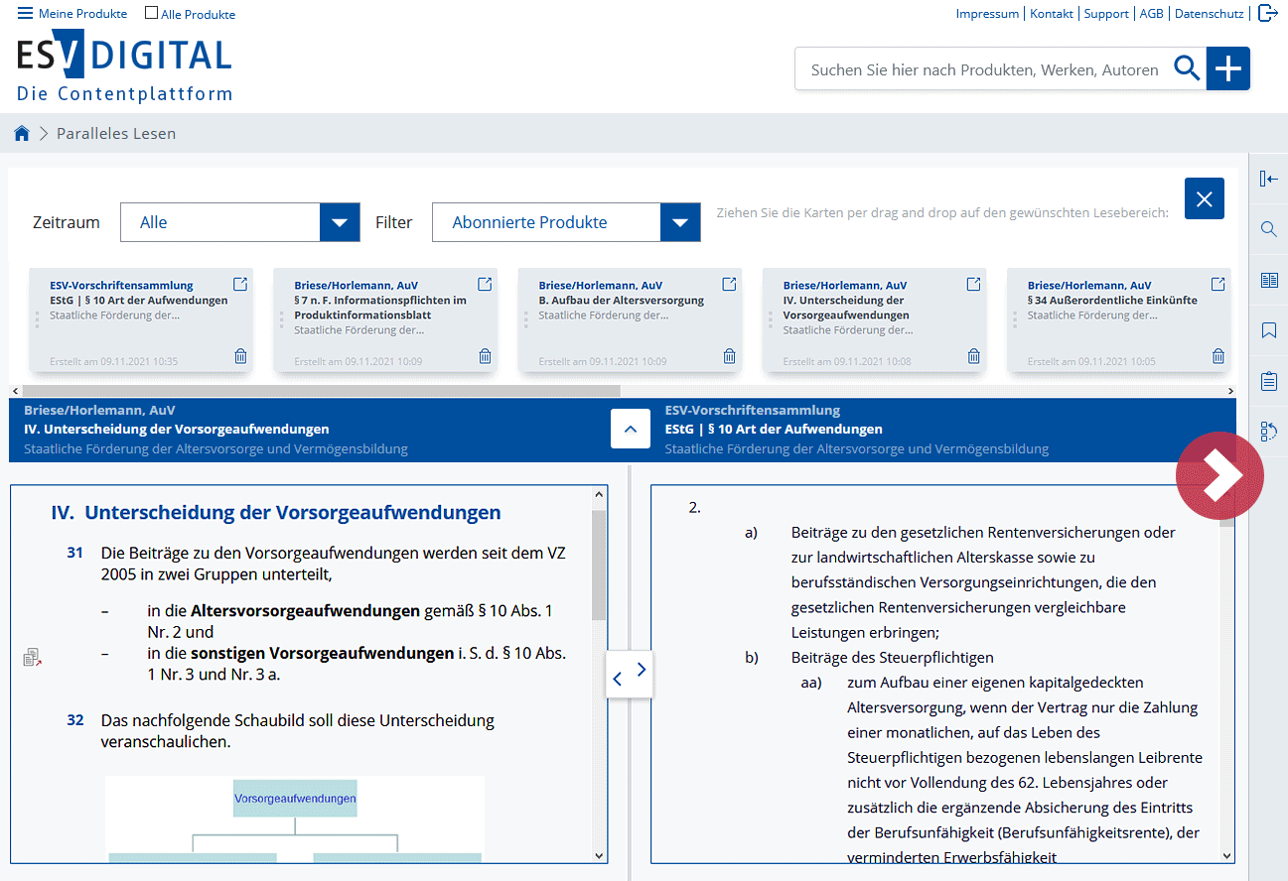This screenshot has height=881, width=1288.
Task: Open the Support link
Action: (1106, 14)
